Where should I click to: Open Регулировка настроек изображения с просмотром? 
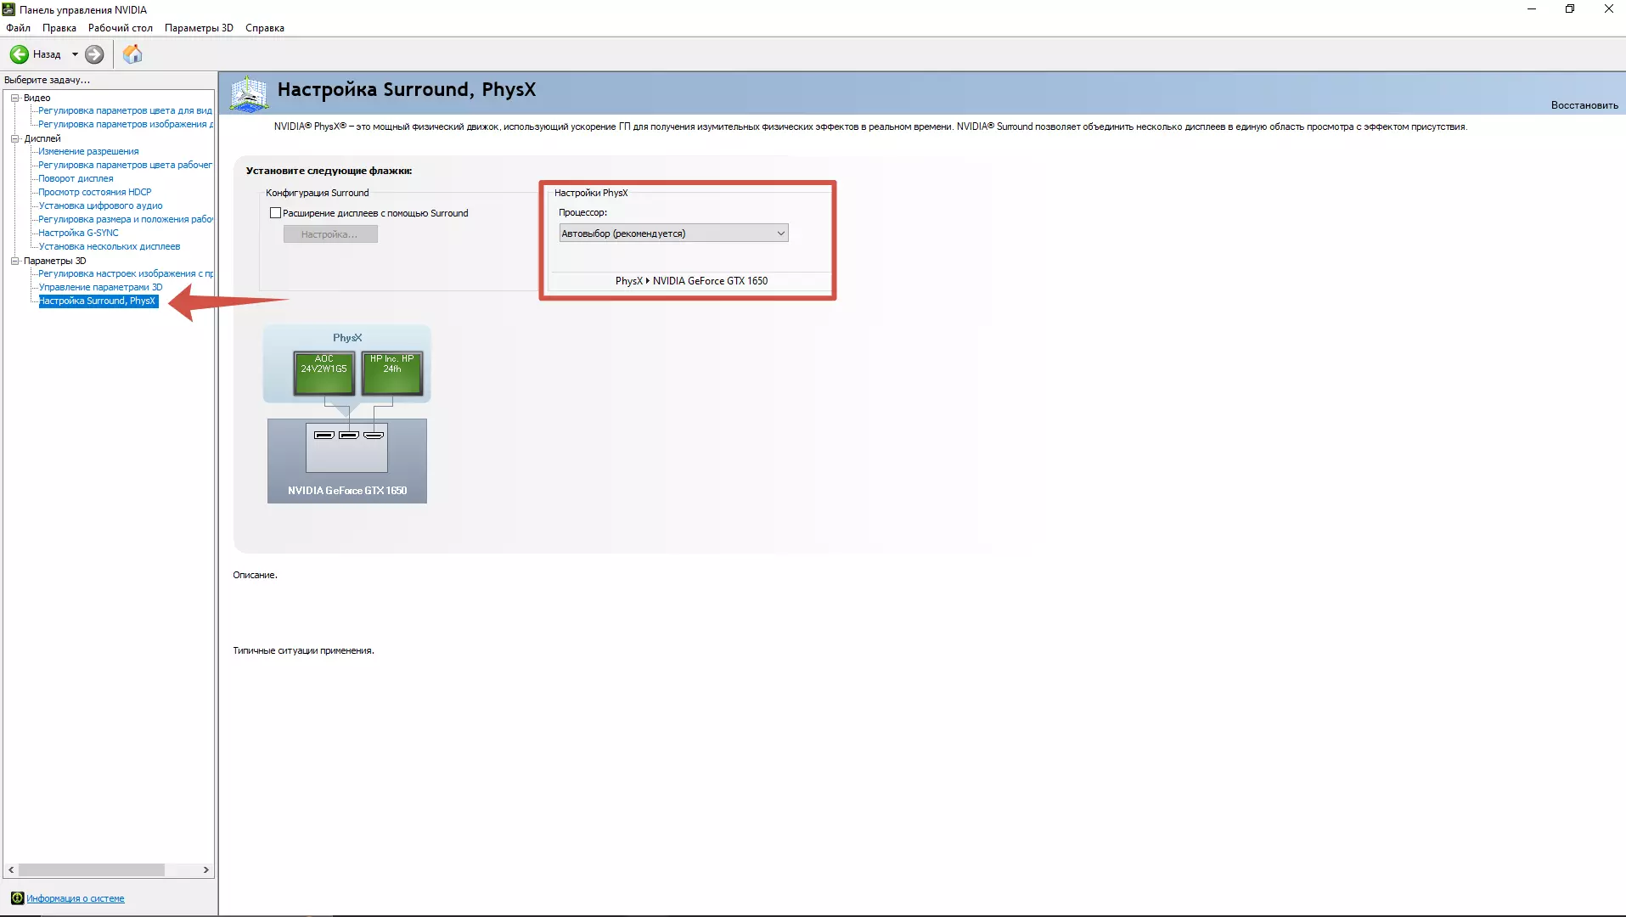(125, 273)
